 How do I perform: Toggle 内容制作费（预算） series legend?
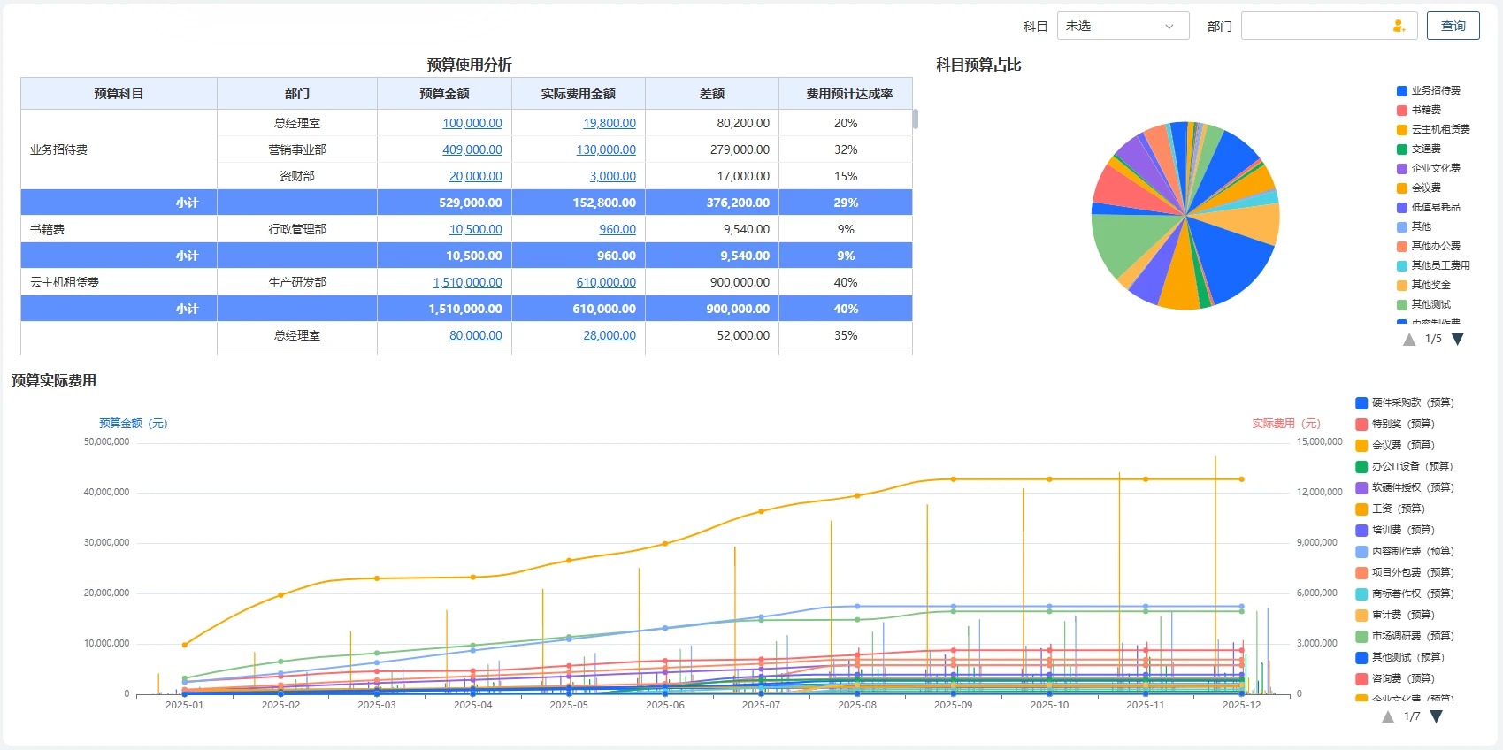point(1404,551)
